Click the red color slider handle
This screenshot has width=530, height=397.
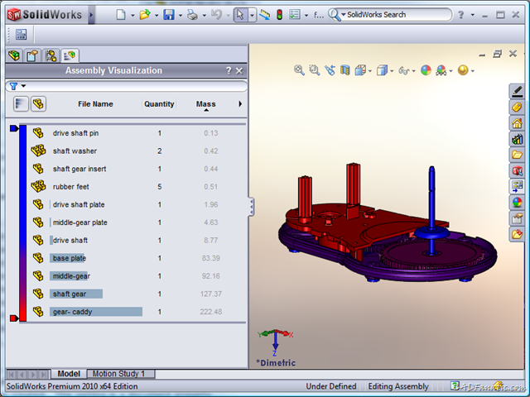point(14,318)
